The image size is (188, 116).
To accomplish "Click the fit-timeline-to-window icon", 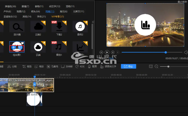I will (151, 66).
